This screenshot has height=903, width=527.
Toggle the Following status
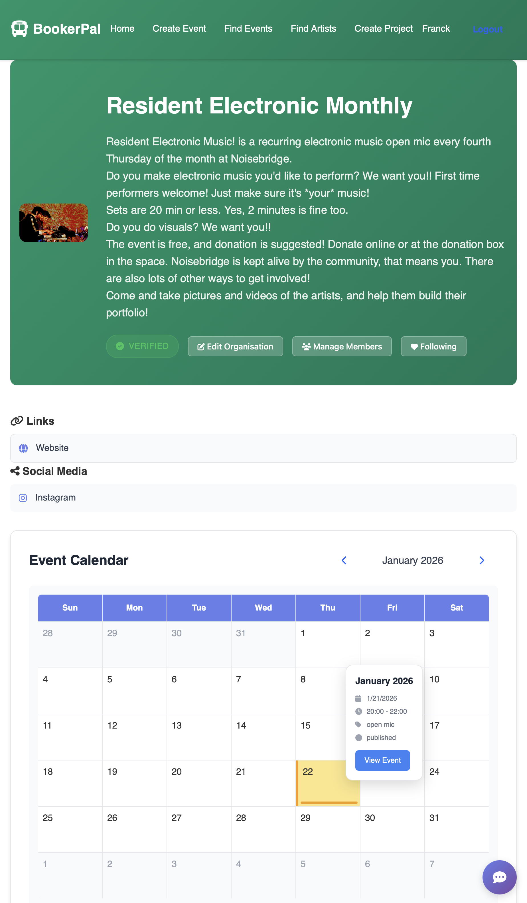(433, 346)
